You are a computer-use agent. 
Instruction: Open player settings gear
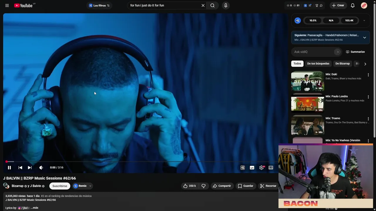(x=261, y=168)
